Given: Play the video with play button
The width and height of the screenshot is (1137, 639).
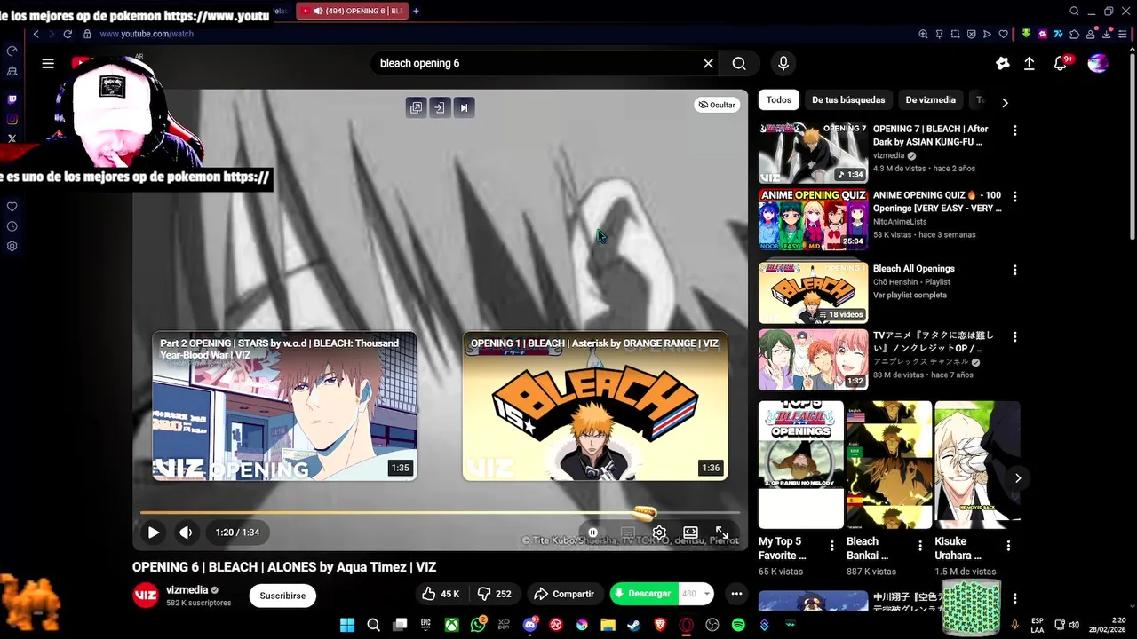Looking at the screenshot, I should (153, 532).
